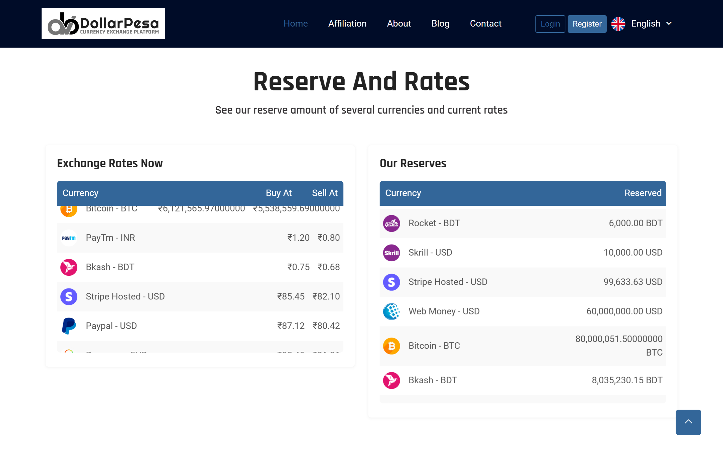Select Stripe Hosted - USD in Our Reserves
The image size is (723, 452).
click(448, 282)
